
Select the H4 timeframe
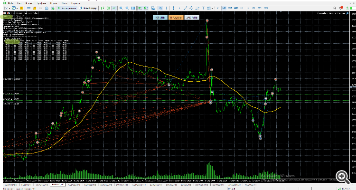(x=248, y=8)
